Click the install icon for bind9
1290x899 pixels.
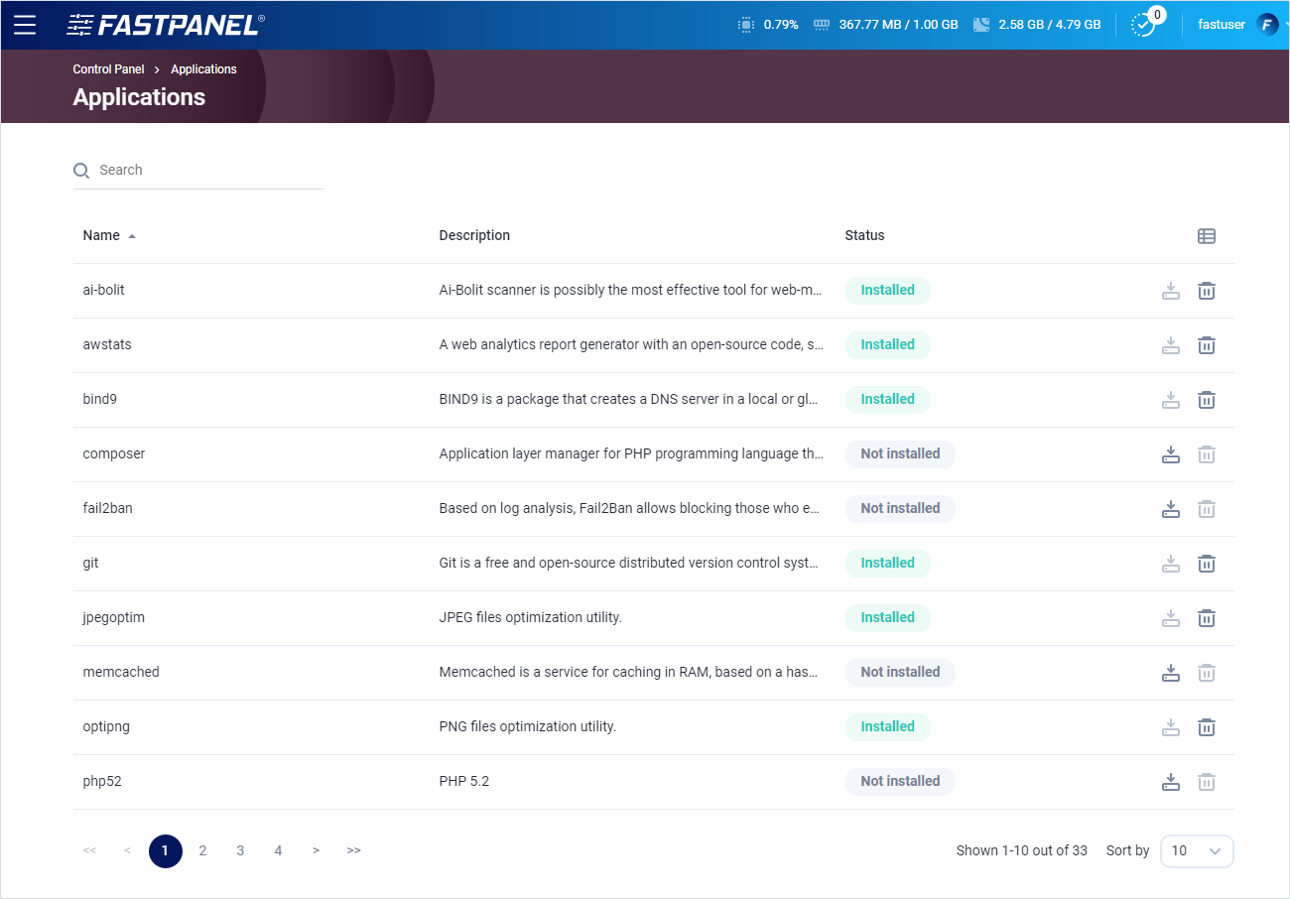pos(1171,400)
